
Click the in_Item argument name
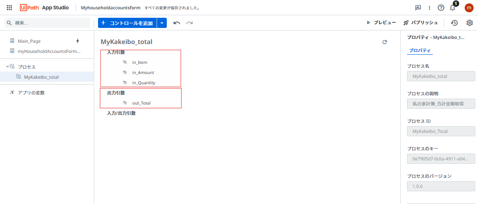140,62
